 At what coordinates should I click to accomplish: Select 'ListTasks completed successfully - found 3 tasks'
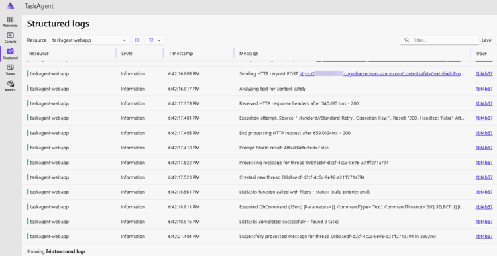pos(289,222)
